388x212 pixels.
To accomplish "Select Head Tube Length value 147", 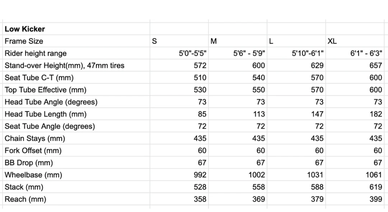I will pos(317,114).
